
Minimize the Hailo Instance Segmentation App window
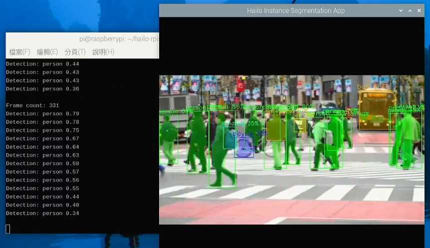401,10
